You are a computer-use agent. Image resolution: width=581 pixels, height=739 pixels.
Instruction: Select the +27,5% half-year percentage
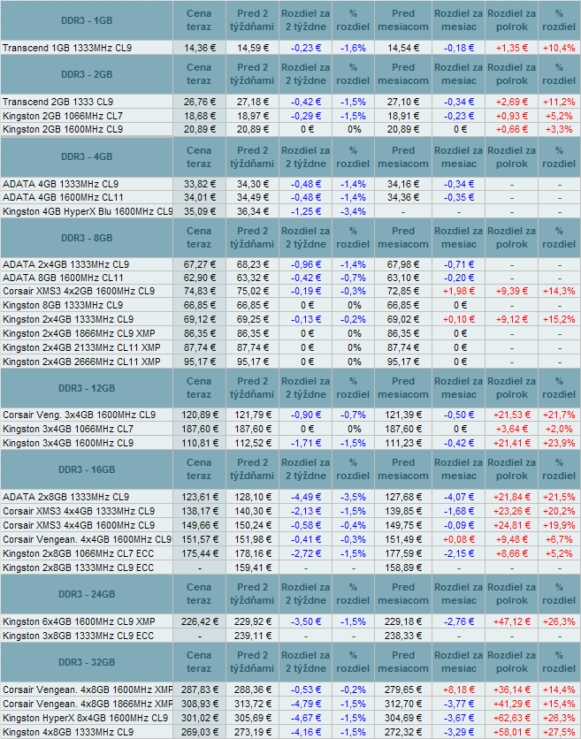559,732
